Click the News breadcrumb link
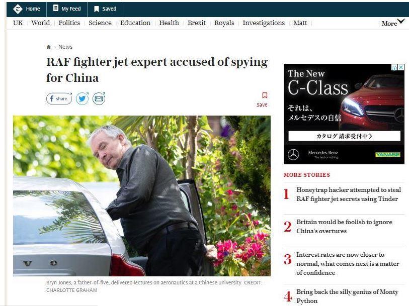 tap(65, 47)
